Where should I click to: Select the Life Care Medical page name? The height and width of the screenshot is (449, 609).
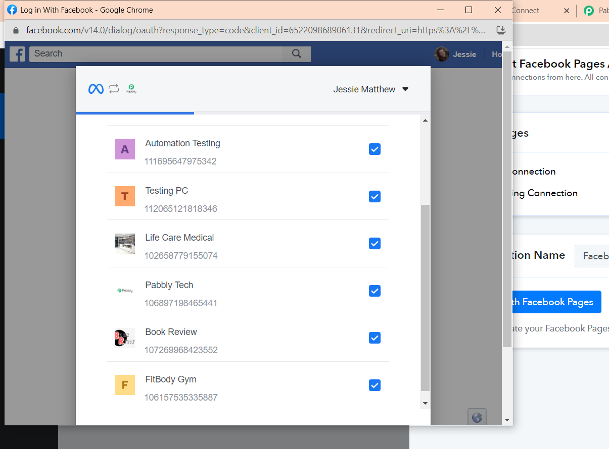tap(179, 238)
